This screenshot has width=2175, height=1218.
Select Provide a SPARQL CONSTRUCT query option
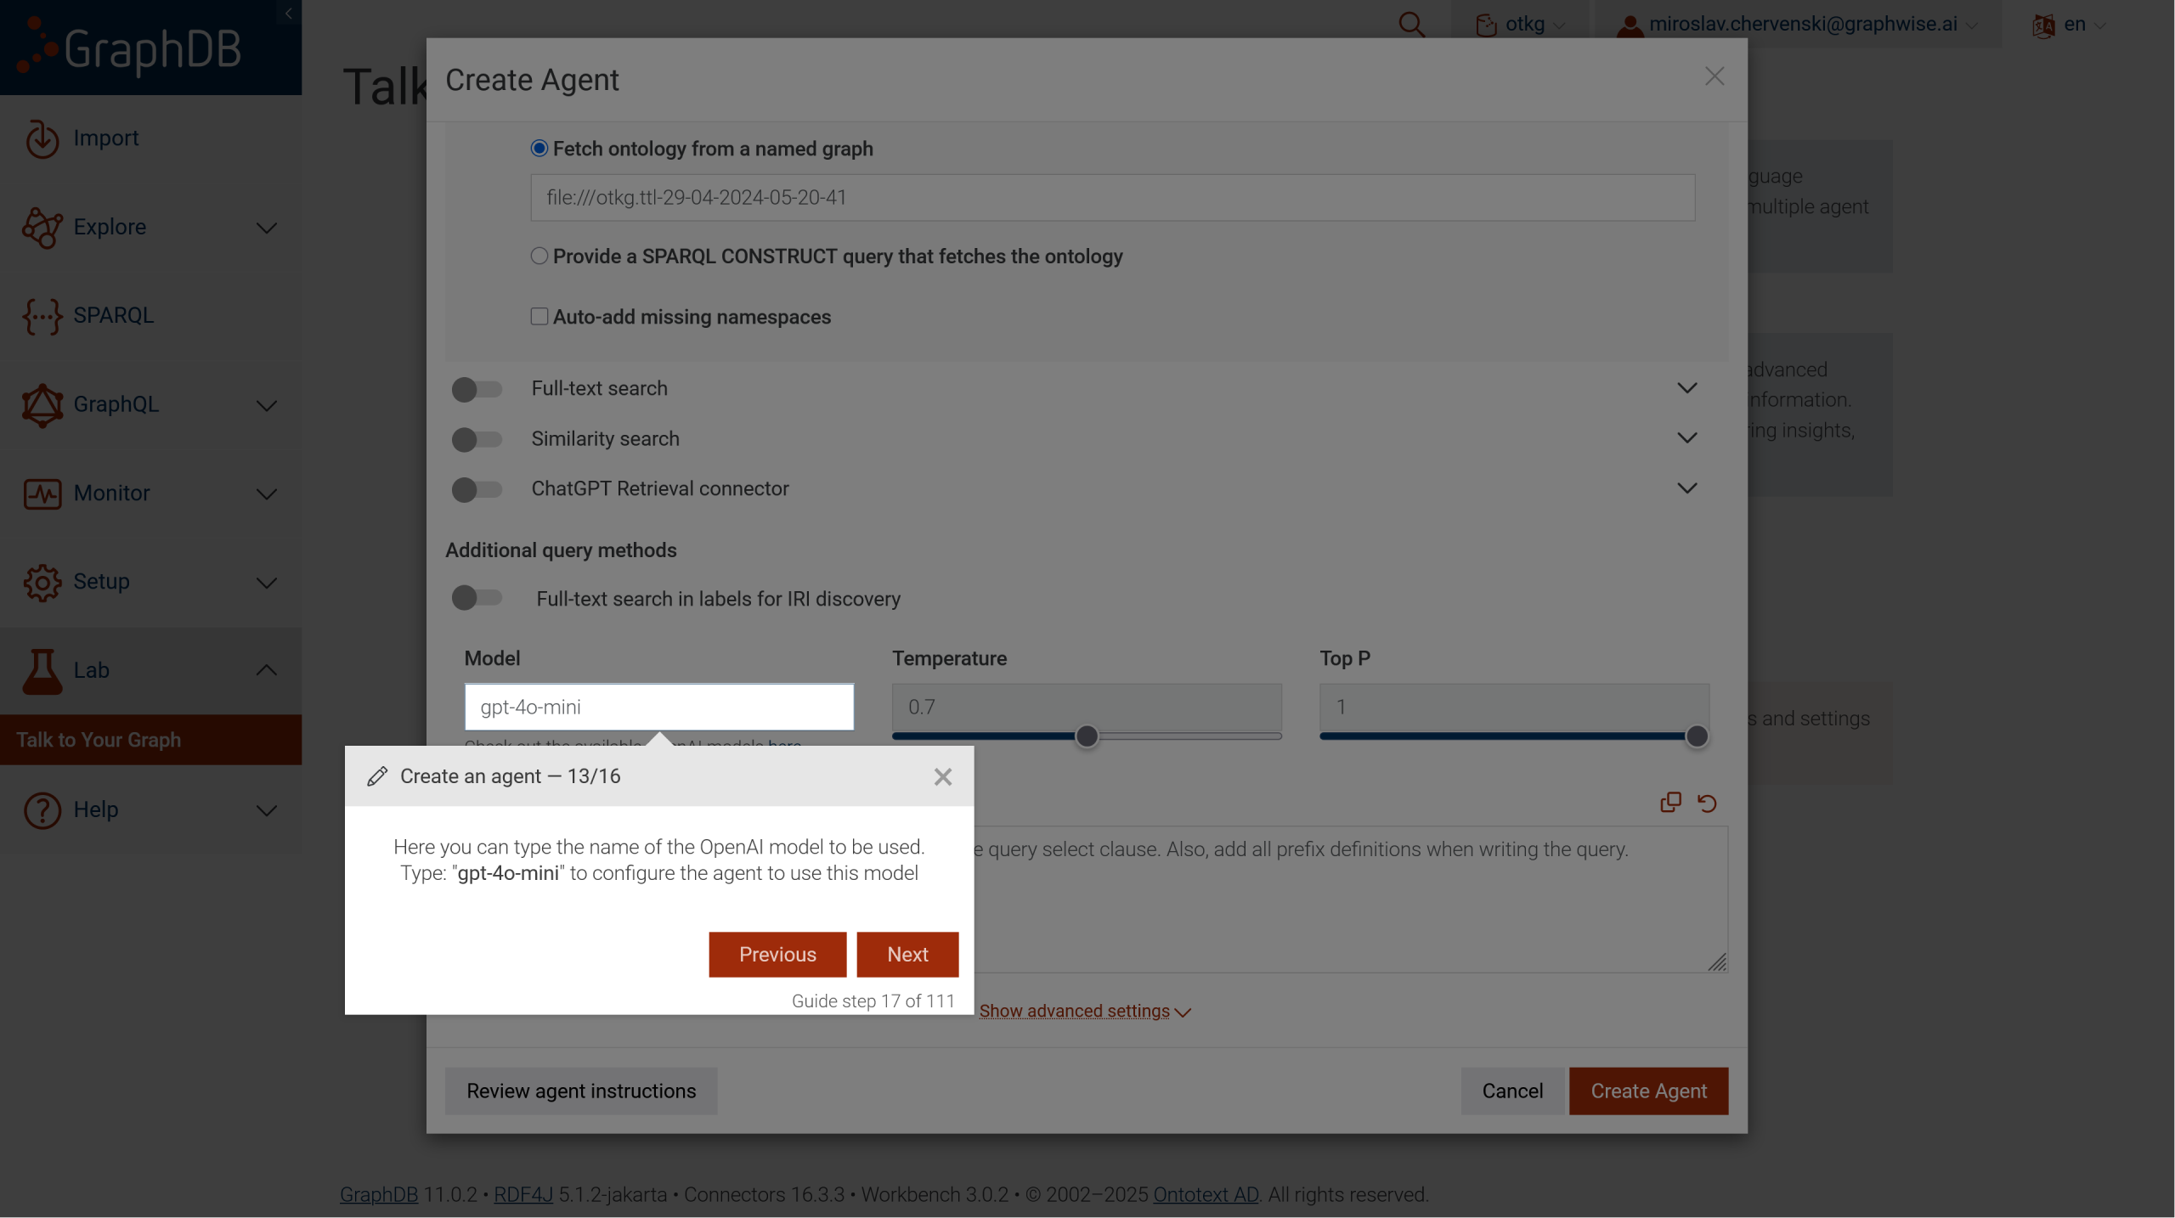click(x=539, y=256)
